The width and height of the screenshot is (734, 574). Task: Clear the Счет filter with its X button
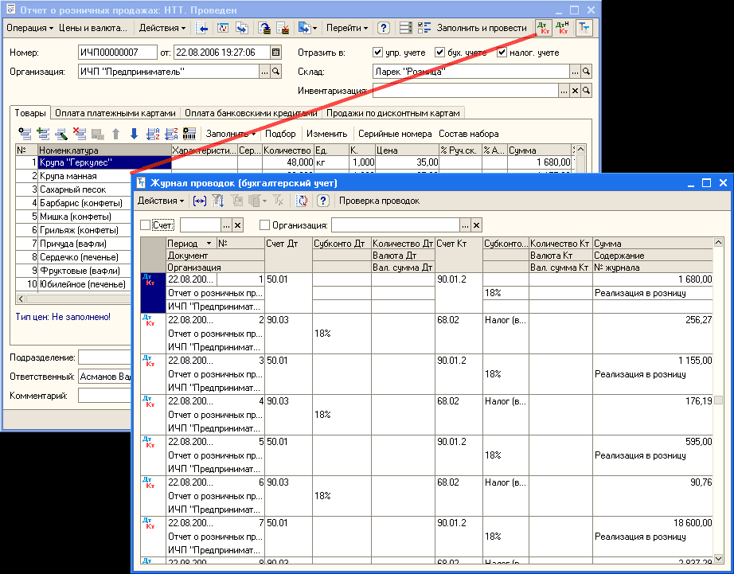click(x=238, y=225)
